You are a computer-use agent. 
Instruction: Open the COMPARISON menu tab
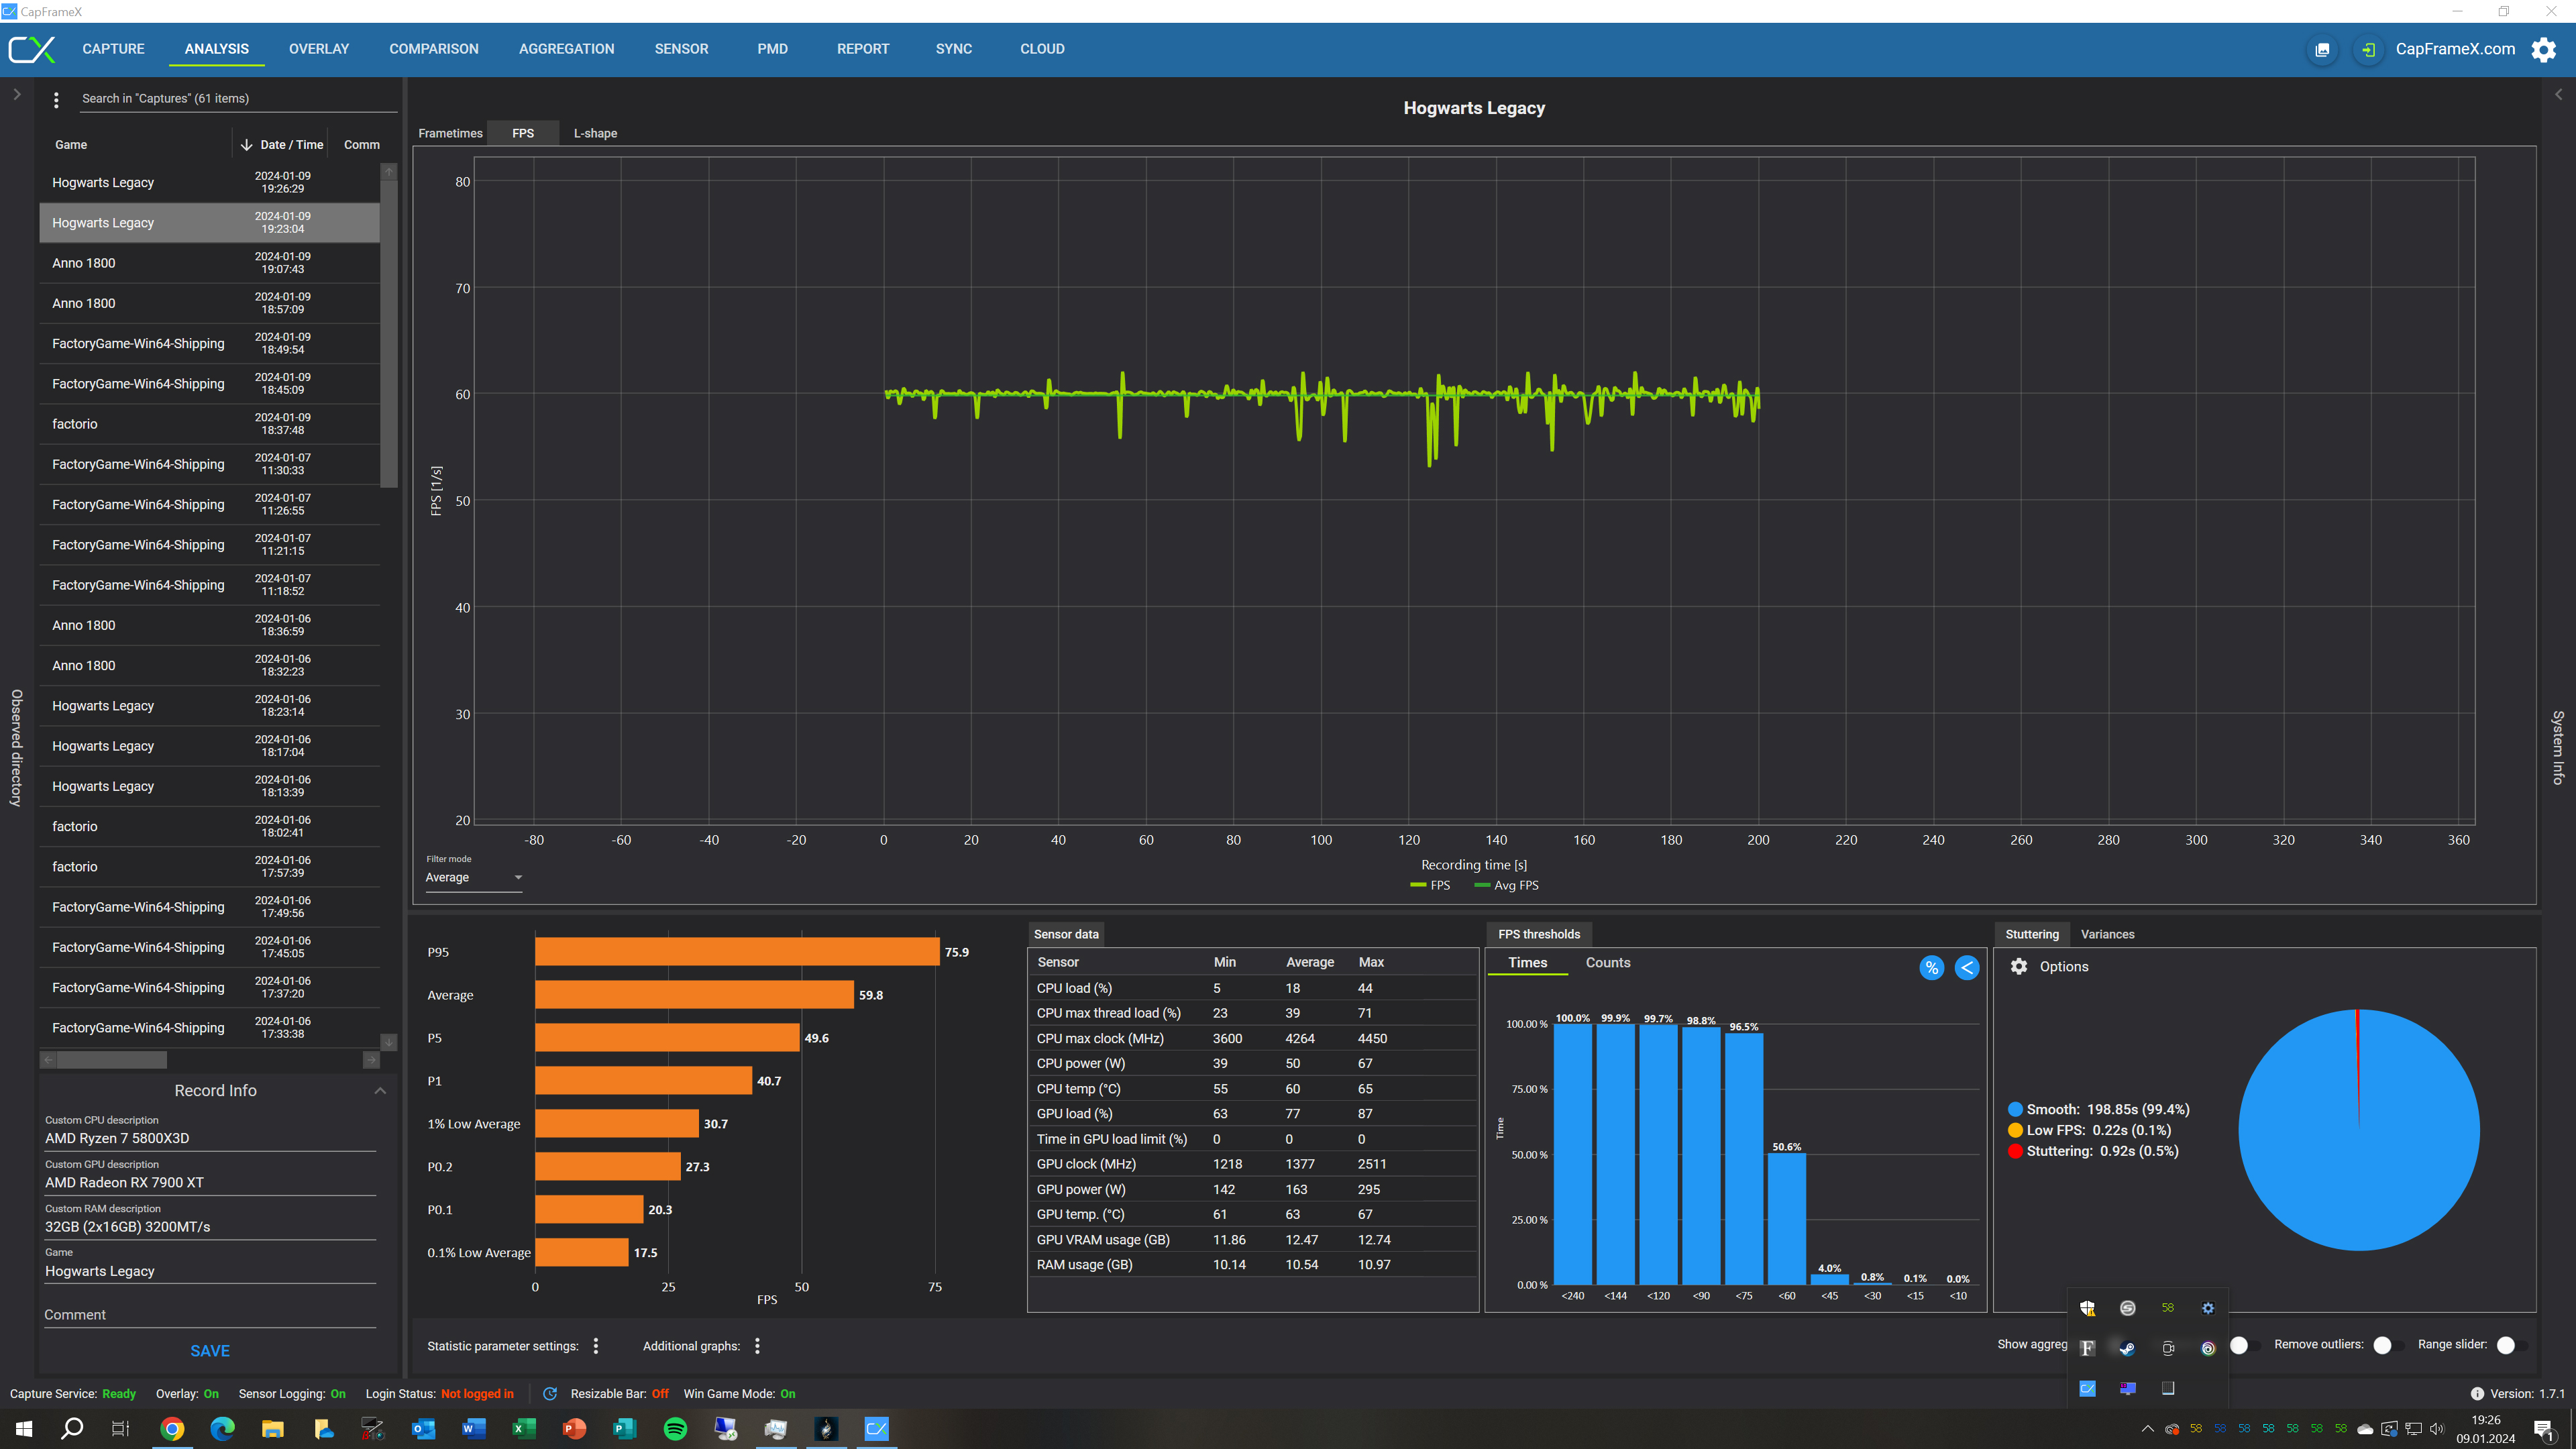click(x=434, y=49)
